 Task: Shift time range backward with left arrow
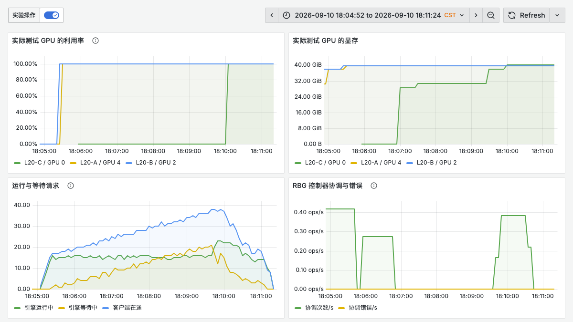pyautogui.click(x=272, y=15)
